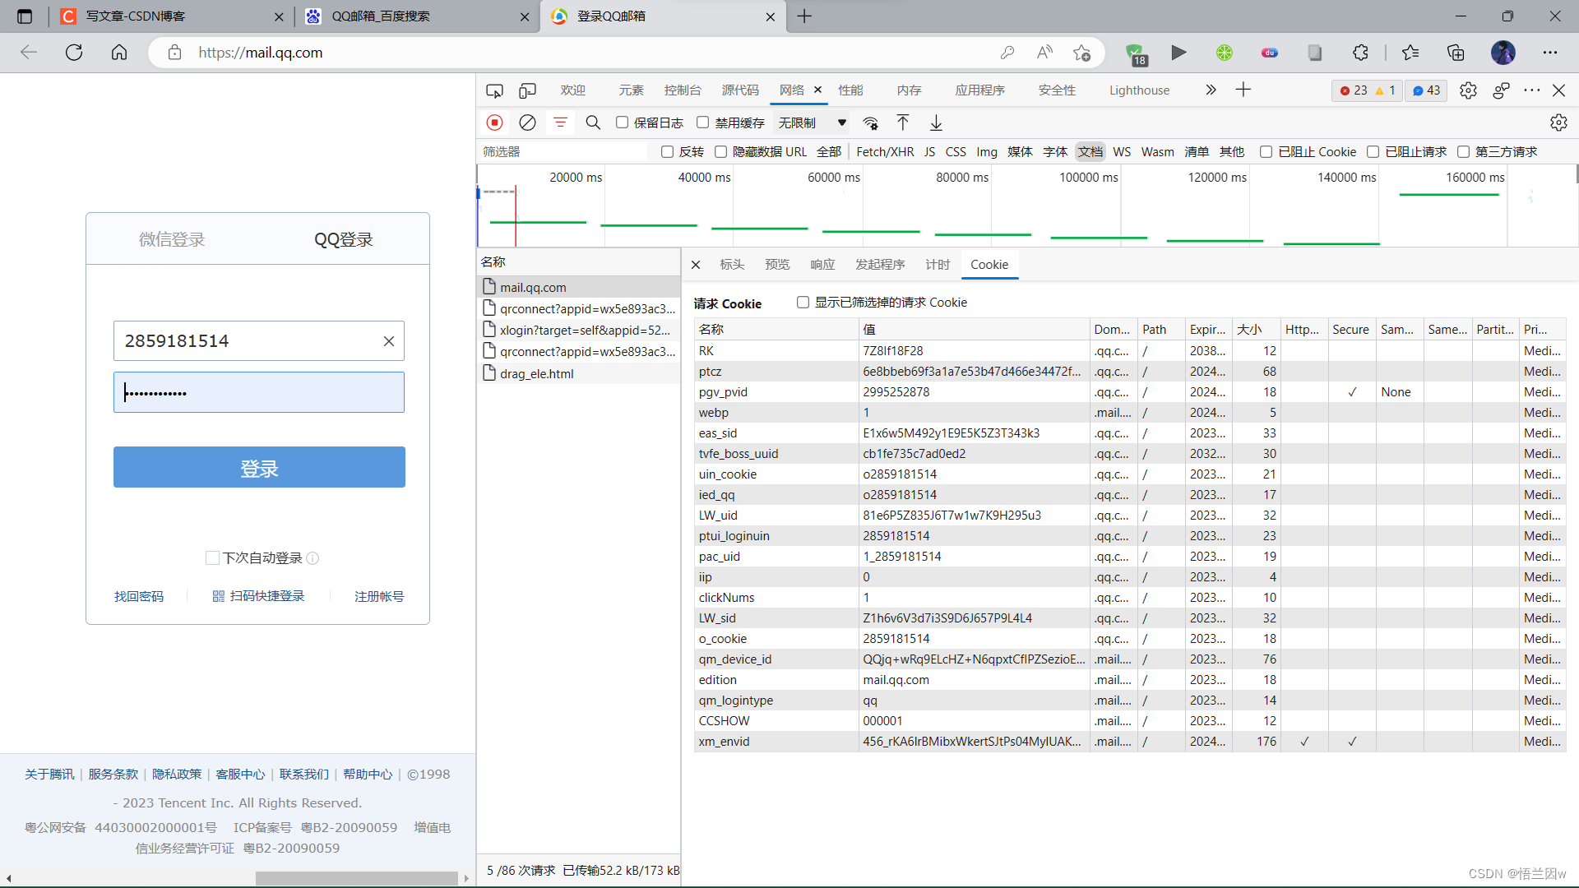Tick the 已阻止请求 checkbox
The image size is (1579, 888).
(1373, 152)
